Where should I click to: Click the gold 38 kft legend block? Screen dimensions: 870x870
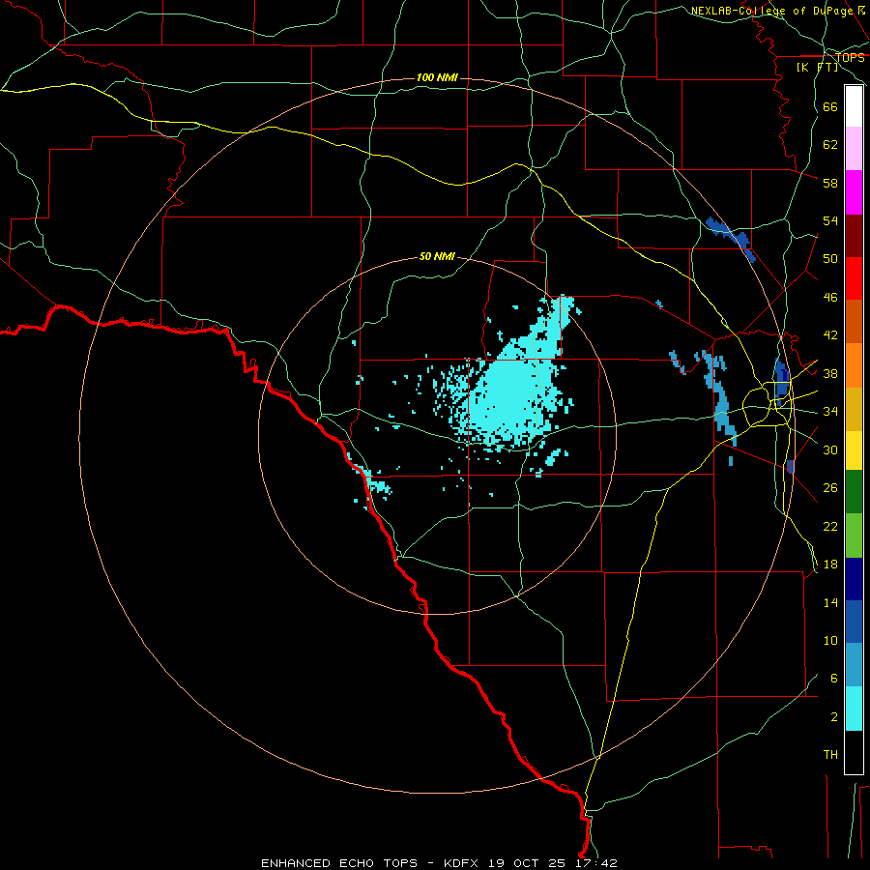coord(854,409)
